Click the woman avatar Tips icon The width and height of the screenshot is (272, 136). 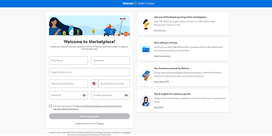click(x=146, y=100)
